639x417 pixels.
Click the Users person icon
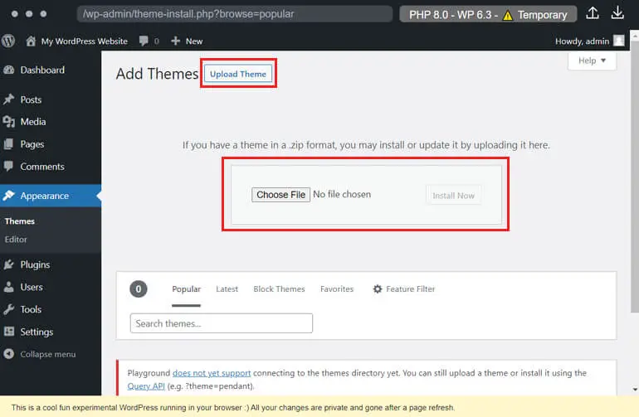(8, 287)
